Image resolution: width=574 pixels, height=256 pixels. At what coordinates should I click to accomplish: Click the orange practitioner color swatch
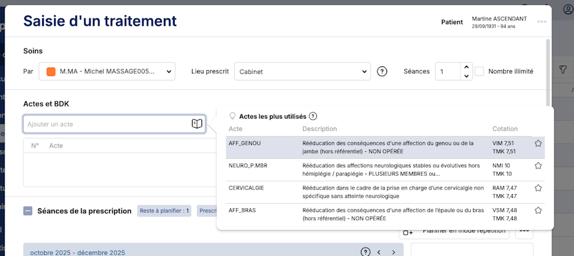click(x=51, y=72)
